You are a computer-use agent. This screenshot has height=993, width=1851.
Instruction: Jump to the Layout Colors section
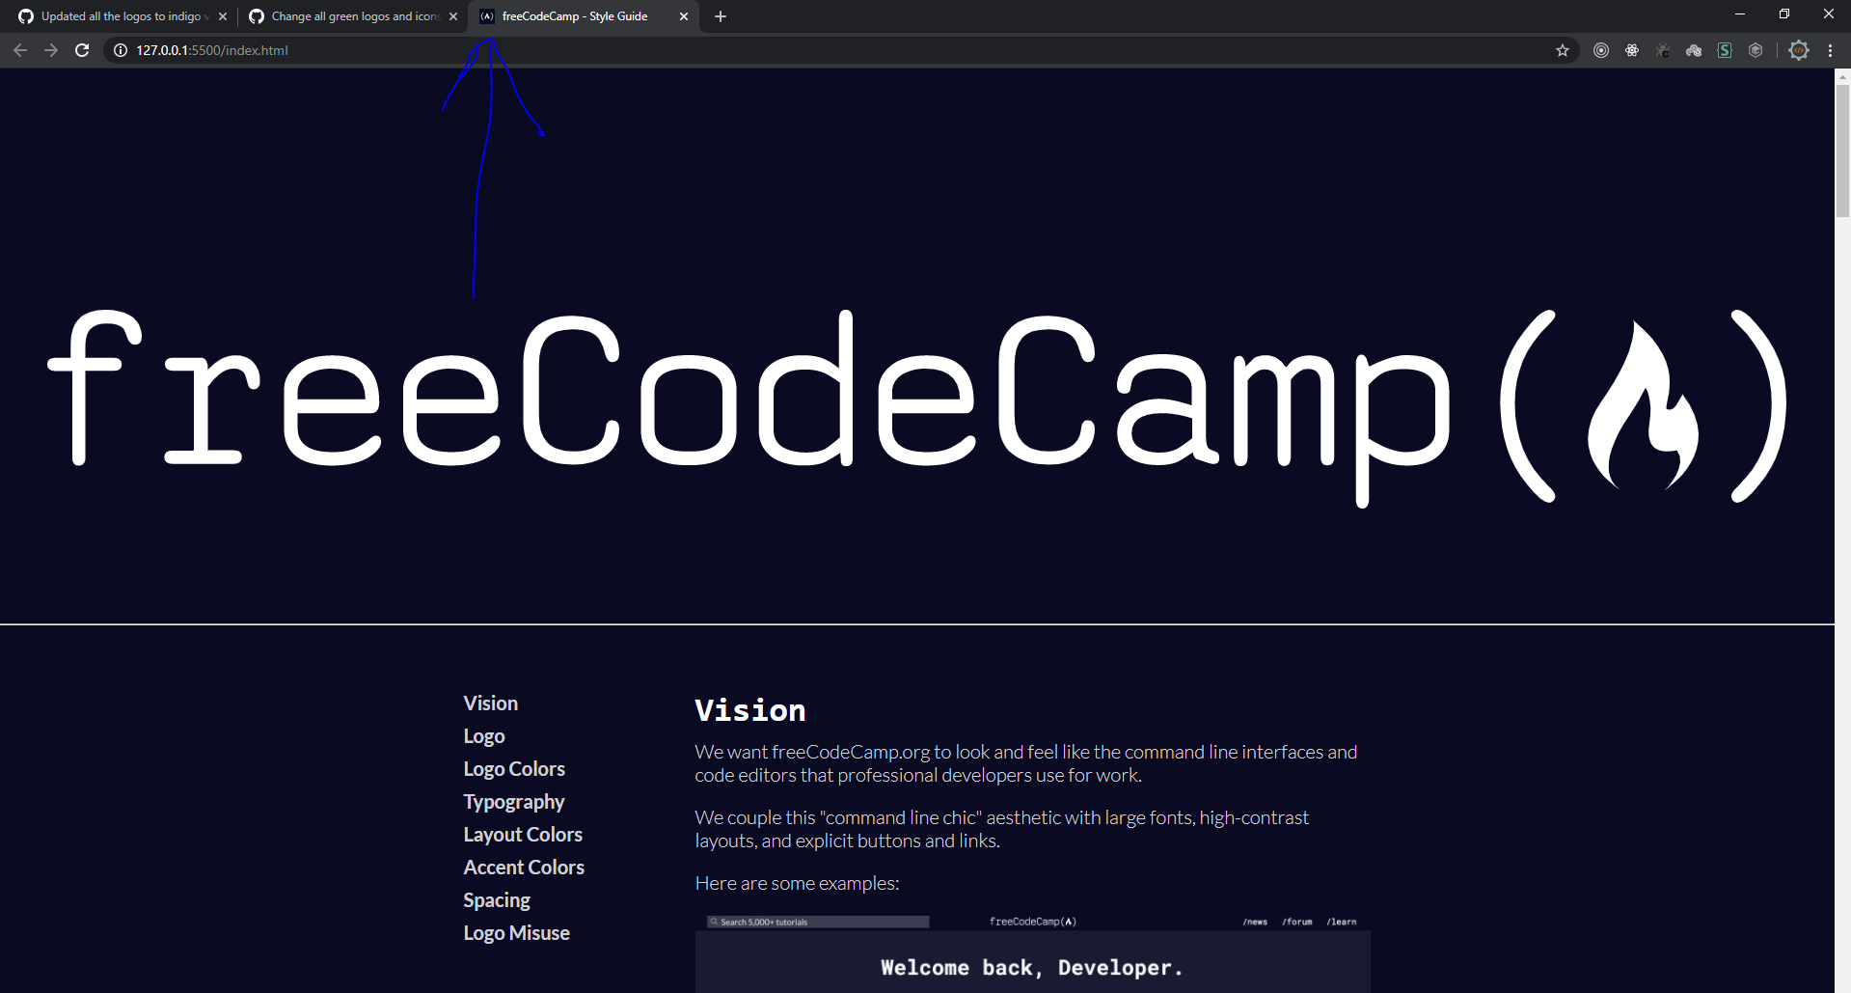[523, 835]
